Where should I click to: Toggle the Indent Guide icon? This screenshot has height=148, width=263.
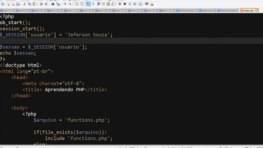[98, 4]
